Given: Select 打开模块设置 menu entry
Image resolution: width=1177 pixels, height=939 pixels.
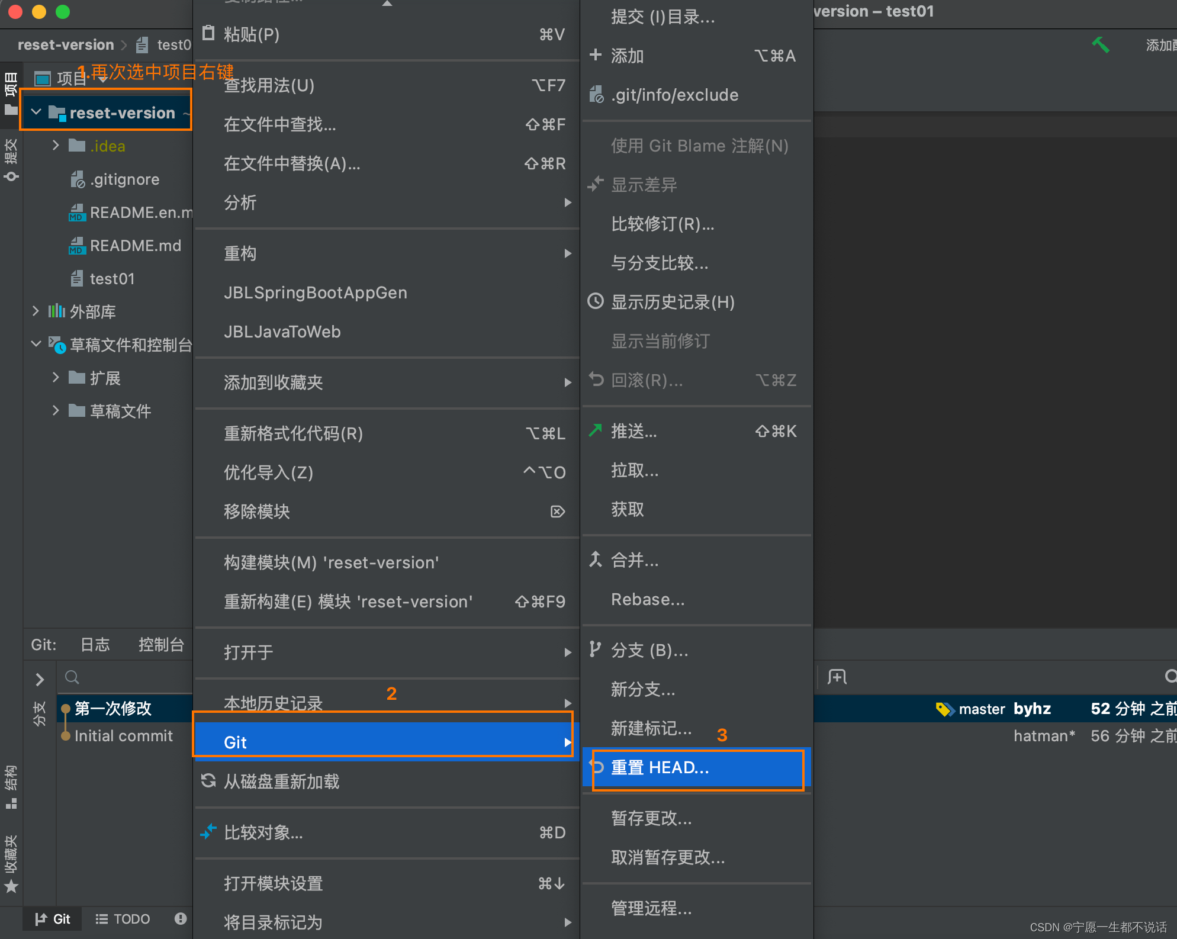Looking at the screenshot, I should pos(386,883).
